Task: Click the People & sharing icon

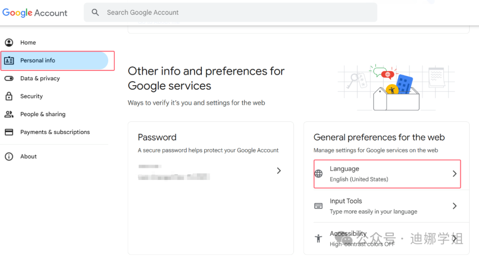Action: click(x=9, y=114)
